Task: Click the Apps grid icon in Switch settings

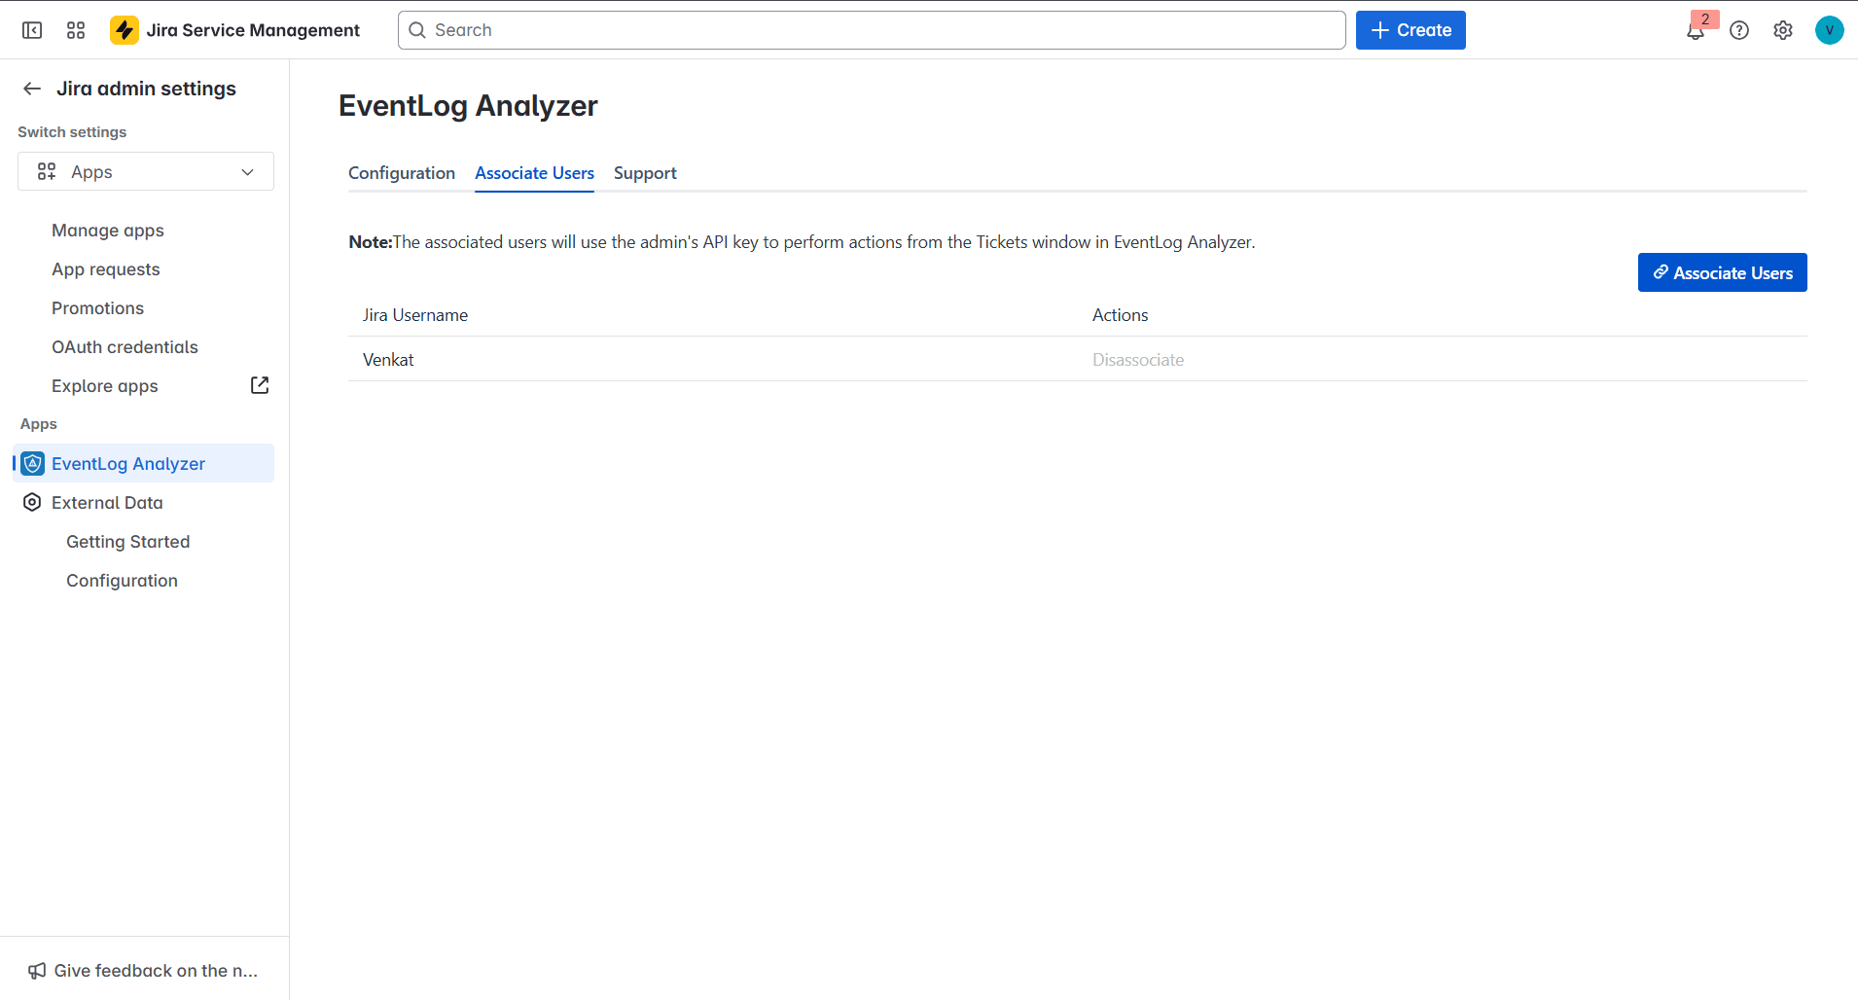Action: click(47, 171)
